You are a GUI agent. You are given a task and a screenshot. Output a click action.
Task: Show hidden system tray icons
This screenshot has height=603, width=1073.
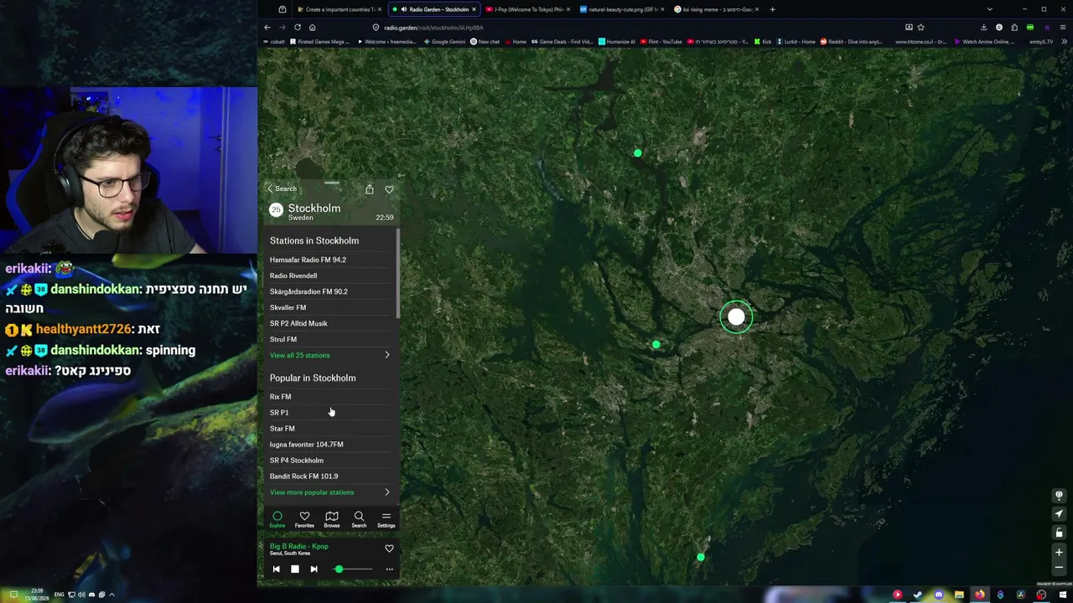coord(111,595)
